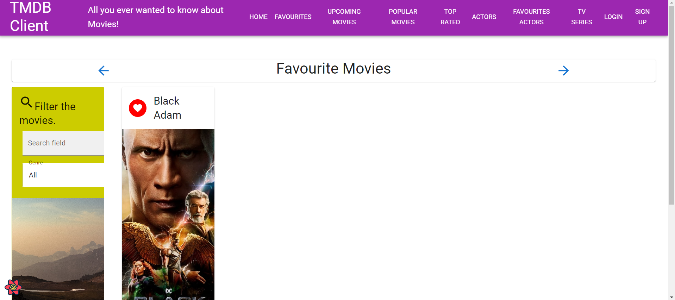
Task: Open TV SERIES section
Action: coord(581,17)
